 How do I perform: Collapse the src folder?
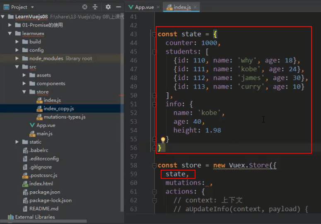click(x=17, y=67)
